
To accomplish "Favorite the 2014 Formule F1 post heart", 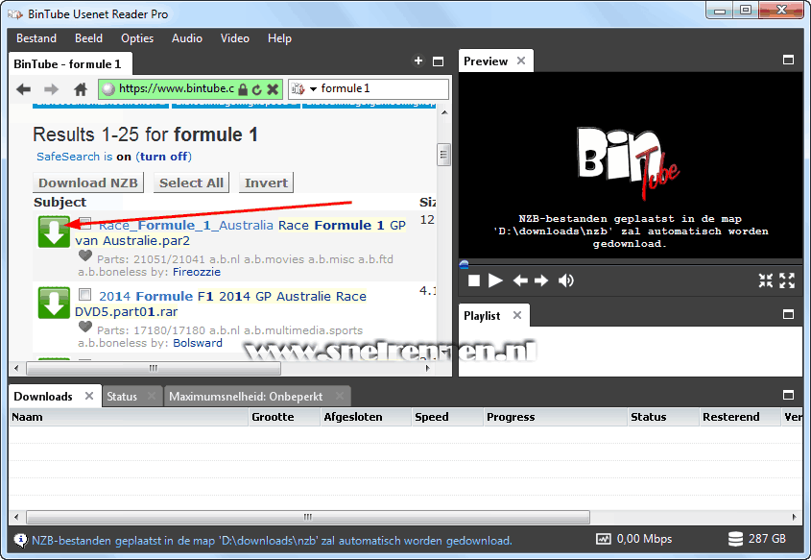I will [85, 328].
